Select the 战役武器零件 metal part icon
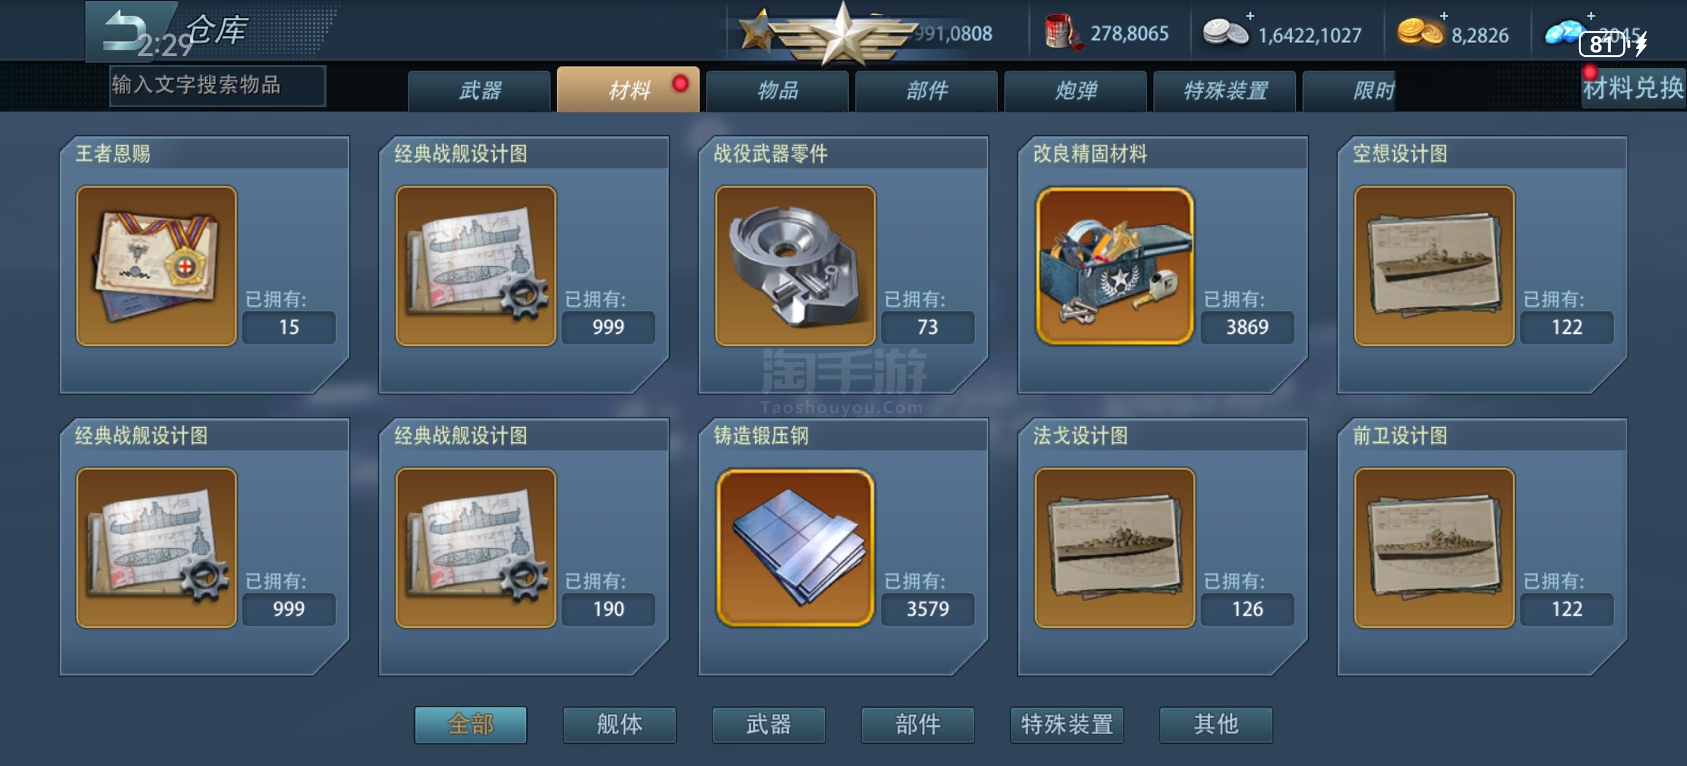This screenshot has height=766, width=1687. coord(795,266)
